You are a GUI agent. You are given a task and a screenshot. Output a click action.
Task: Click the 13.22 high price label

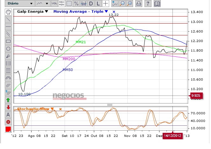[x=114, y=15]
